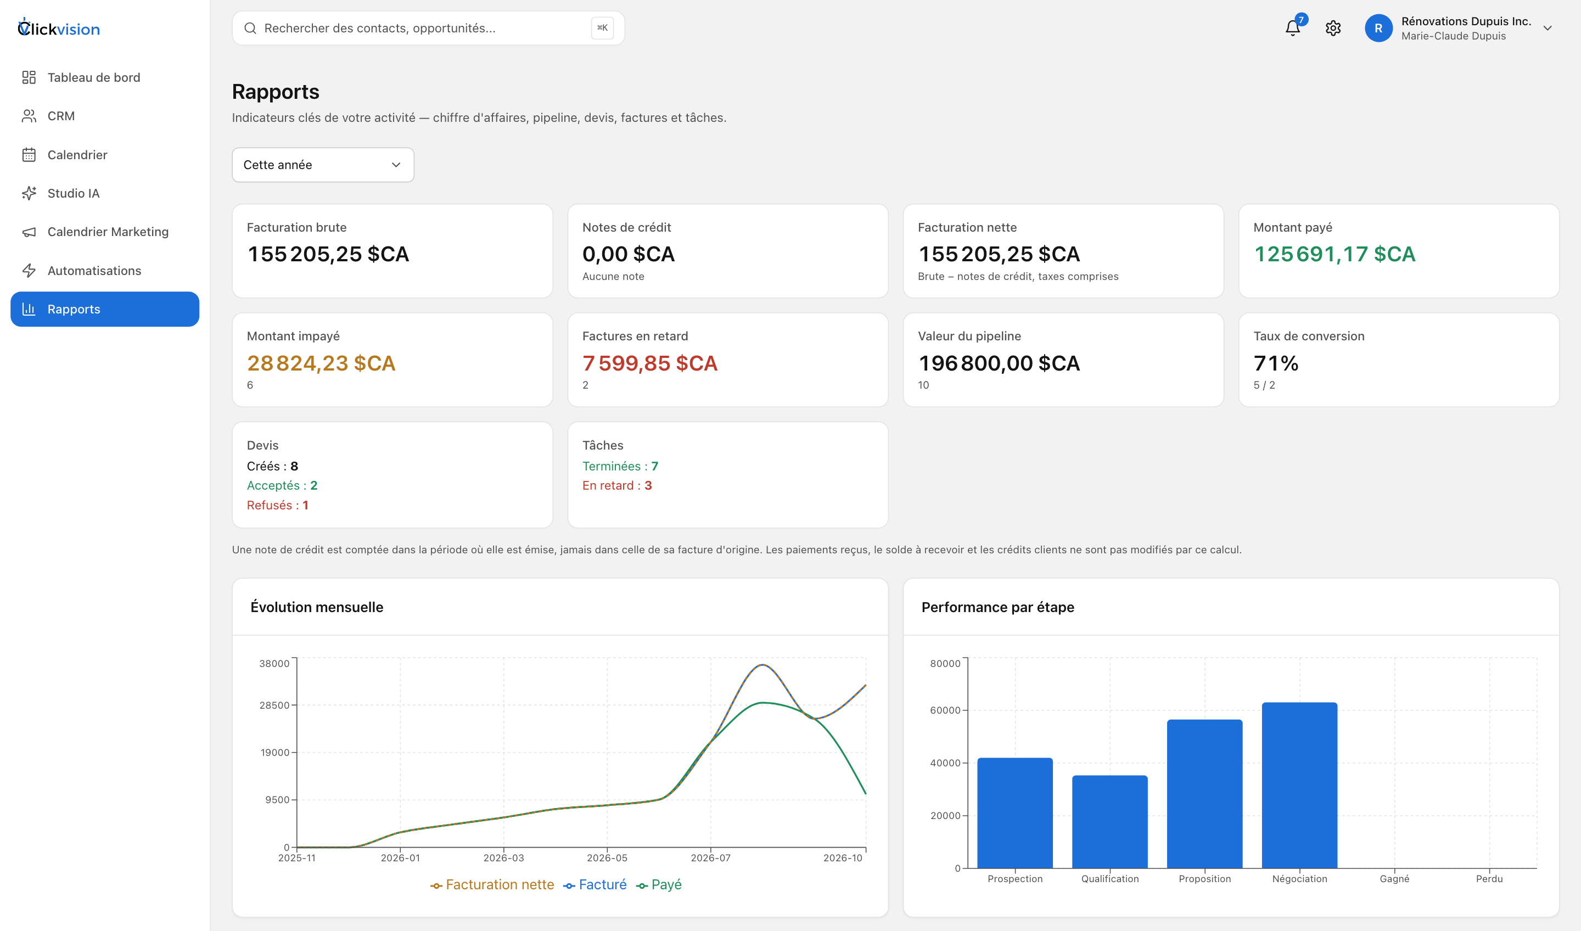Click Valeur du pipeline 196 800,00 $CA
The image size is (1581, 931).
(x=1000, y=363)
